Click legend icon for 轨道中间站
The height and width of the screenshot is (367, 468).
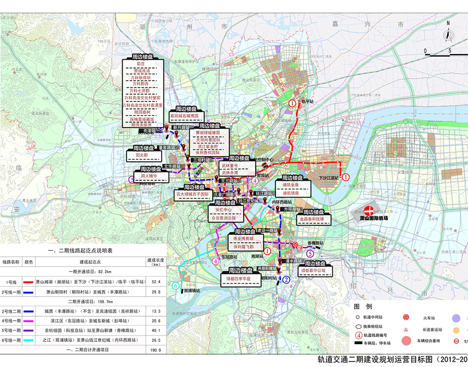point(358,317)
